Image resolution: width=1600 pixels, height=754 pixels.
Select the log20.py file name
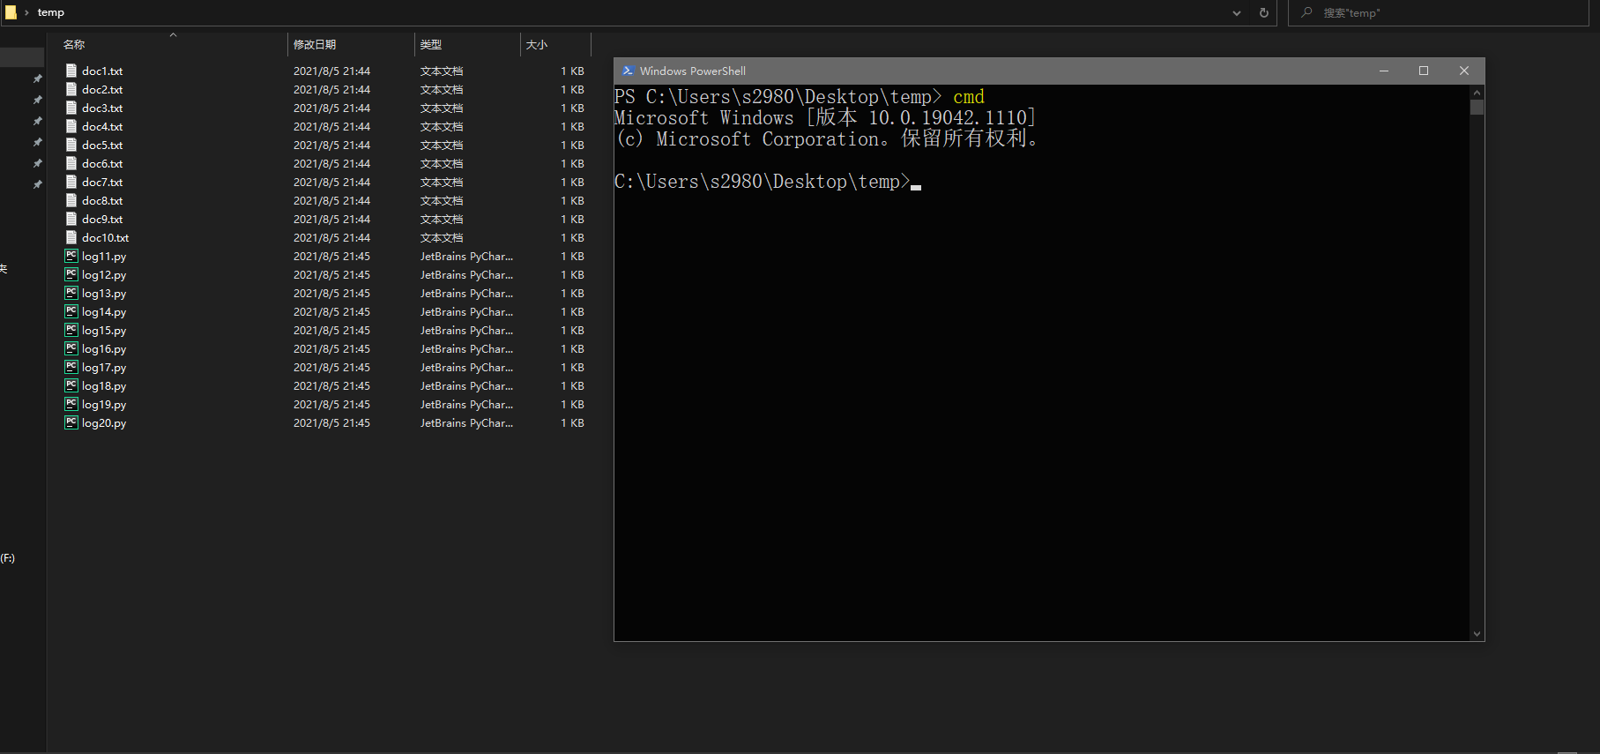(x=104, y=422)
